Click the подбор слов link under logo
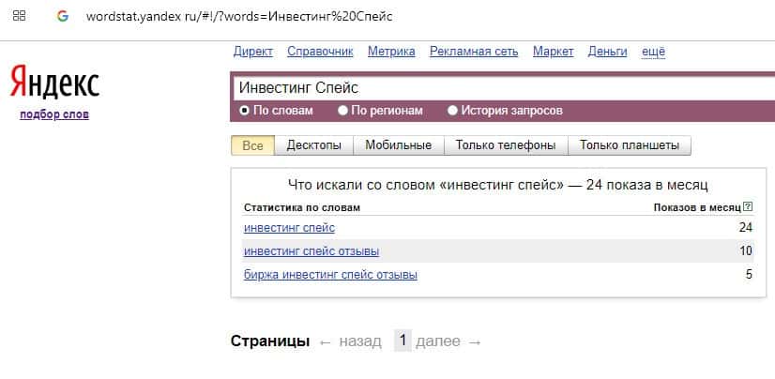 54,114
